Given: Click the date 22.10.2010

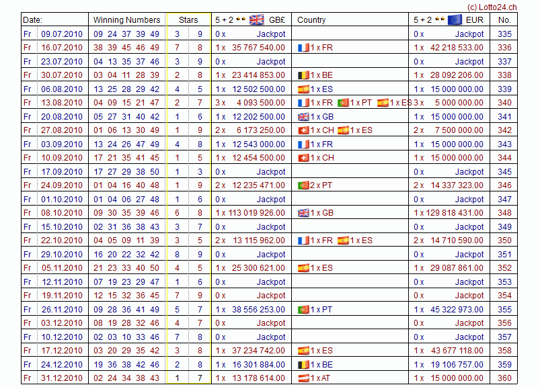Looking at the screenshot, I should (x=61, y=241).
